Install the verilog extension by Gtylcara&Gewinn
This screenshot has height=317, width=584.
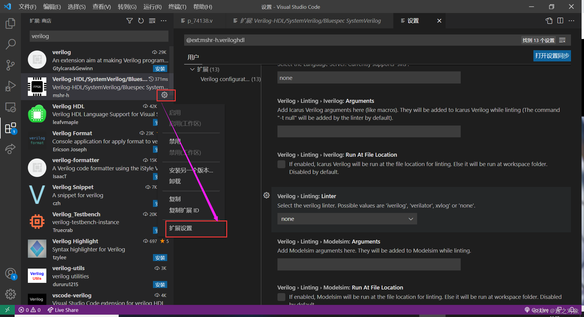click(x=160, y=69)
